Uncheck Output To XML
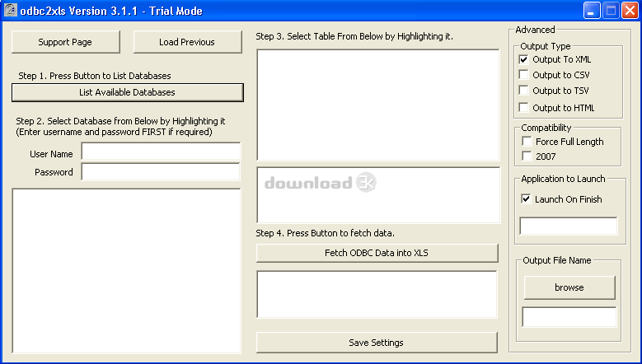The width and height of the screenshot is (642, 364). click(523, 59)
